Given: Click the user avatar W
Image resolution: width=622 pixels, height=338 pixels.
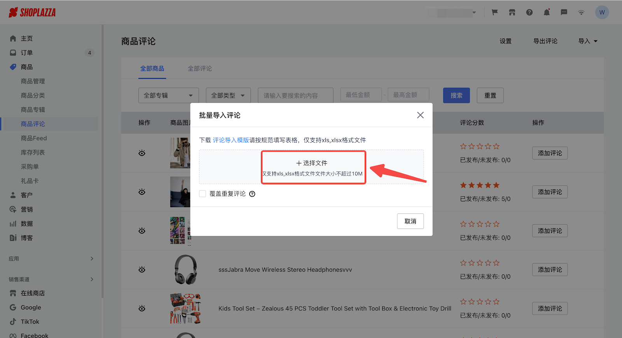Looking at the screenshot, I should pyautogui.click(x=602, y=12).
